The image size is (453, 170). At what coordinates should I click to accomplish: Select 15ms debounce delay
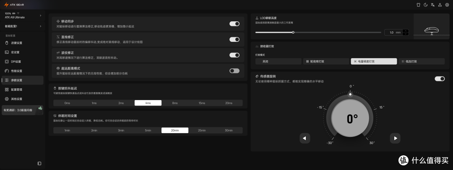[x=202, y=103]
